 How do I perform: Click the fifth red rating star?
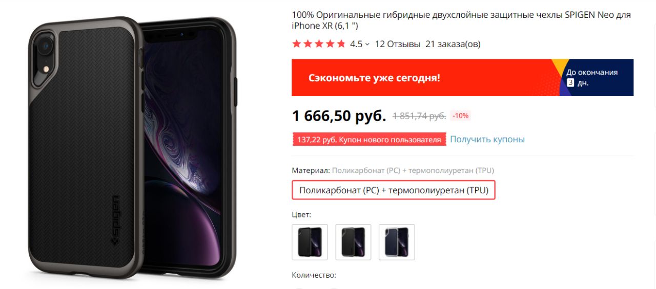341,44
